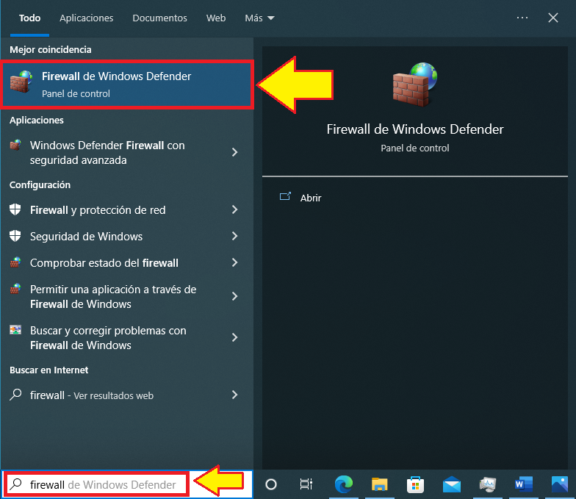Expand the Más filter dropdown
Viewport: 576px width, 499px height.
point(259,18)
